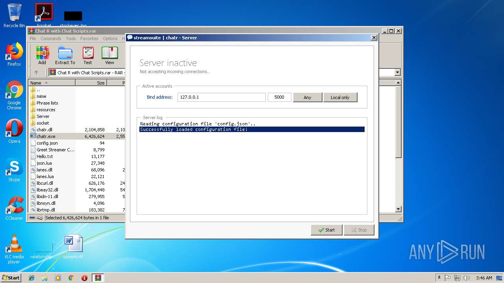Select 'Reading configuration file' log line
This screenshot has width=504, height=283.
click(x=252, y=124)
